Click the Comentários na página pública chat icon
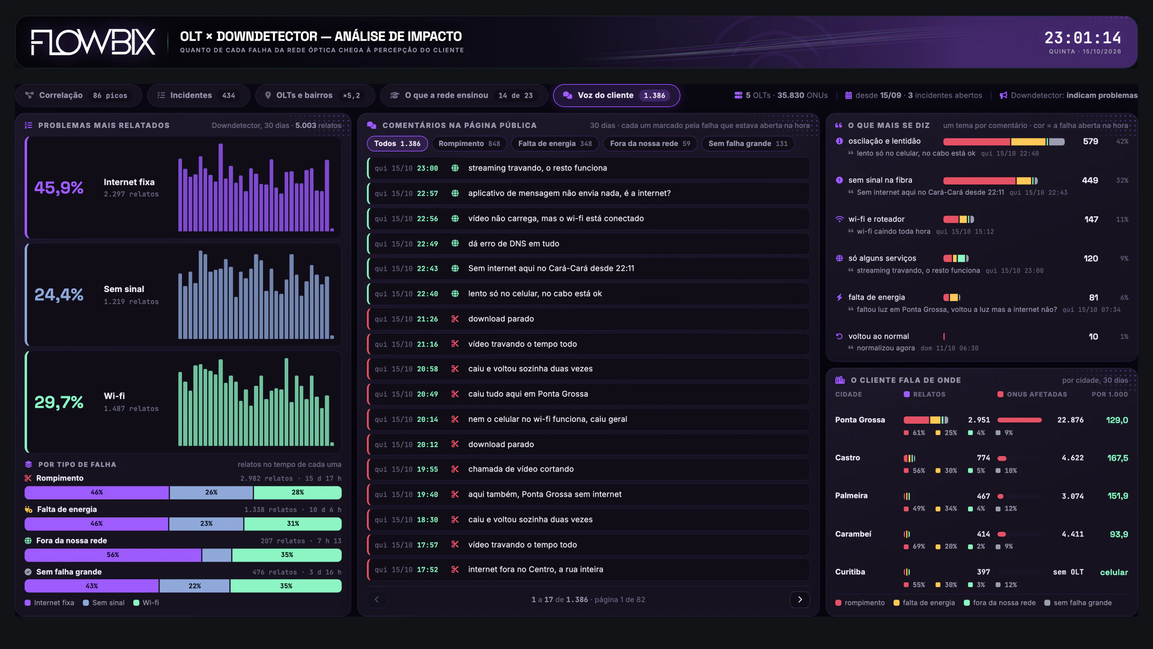Screen dimensions: 1153x649 tap(372, 126)
